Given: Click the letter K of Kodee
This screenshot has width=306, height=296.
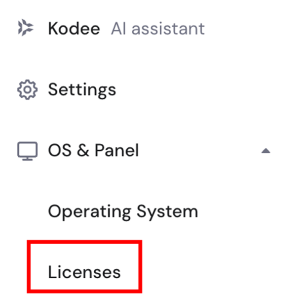Looking at the screenshot, I should click(54, 29).
